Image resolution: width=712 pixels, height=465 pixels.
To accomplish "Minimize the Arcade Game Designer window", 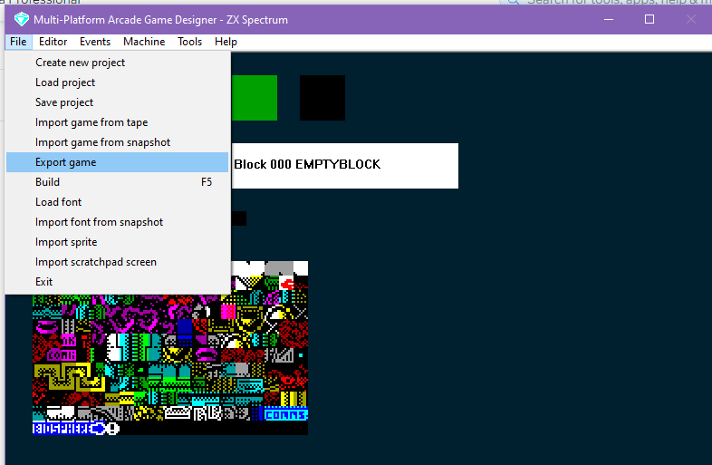I will click(x=609, y=20).
